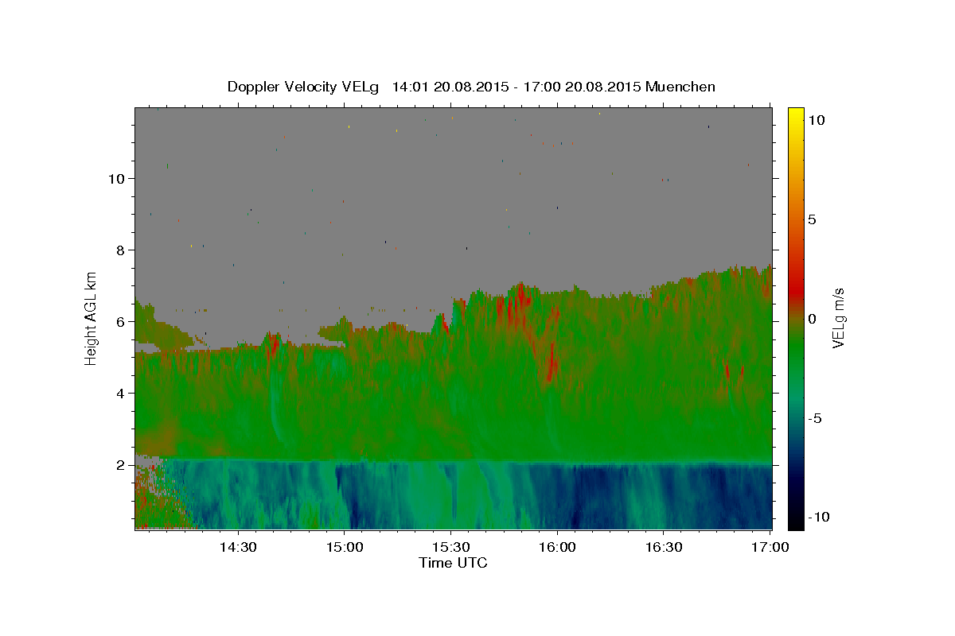Image resolution: width=955 pixels, height=636 pixels.
Task: Click the colorbar value label 0
Action: click(x=812, y=319)
